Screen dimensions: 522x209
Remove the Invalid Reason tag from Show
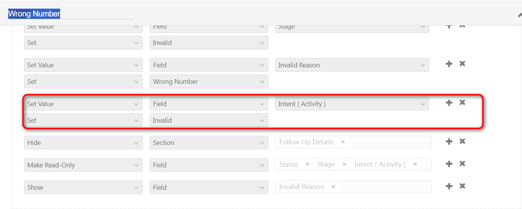coord(333,187)
